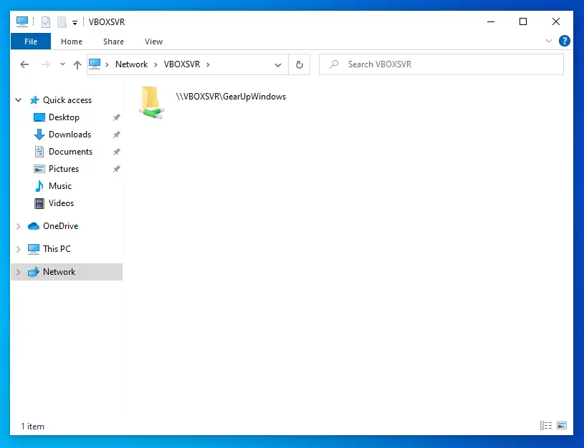
Task: Open Desktop in Quick access
Action: 64,117
